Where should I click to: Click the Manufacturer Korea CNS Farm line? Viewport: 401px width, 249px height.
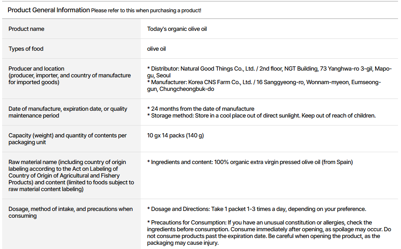pyautogui.click(x=264, y=82)
